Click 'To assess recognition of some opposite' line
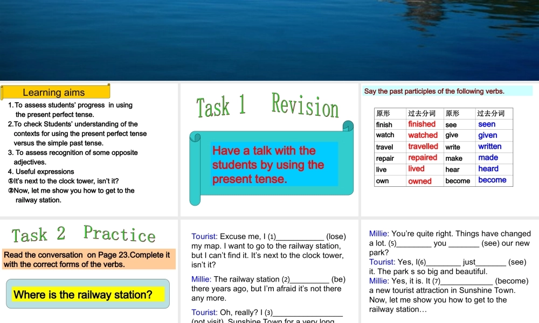This screenshot has width=539, height=323. (x=73, y=152)
